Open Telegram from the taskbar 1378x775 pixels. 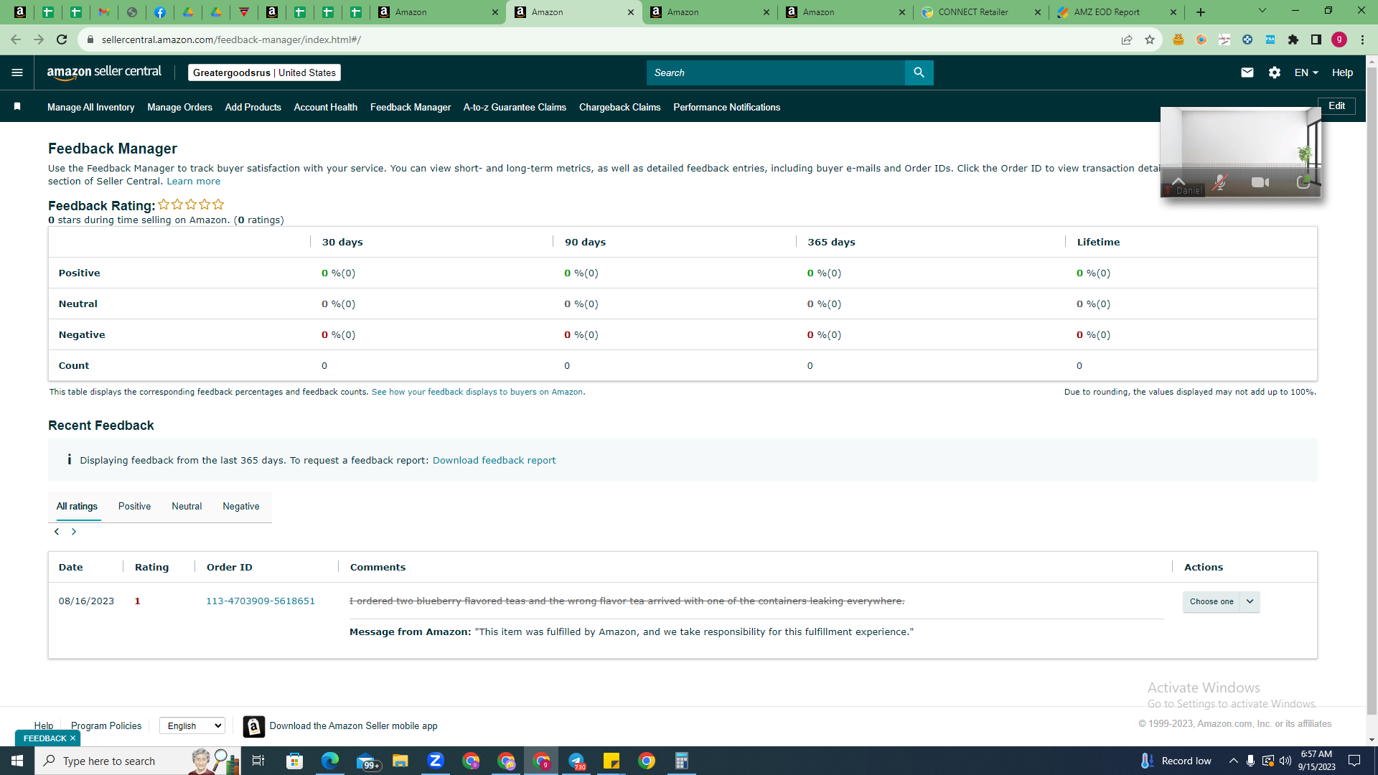pos(577,761)
